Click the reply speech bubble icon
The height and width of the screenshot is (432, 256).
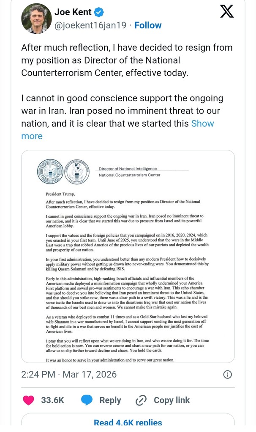[x=87, y=400]
